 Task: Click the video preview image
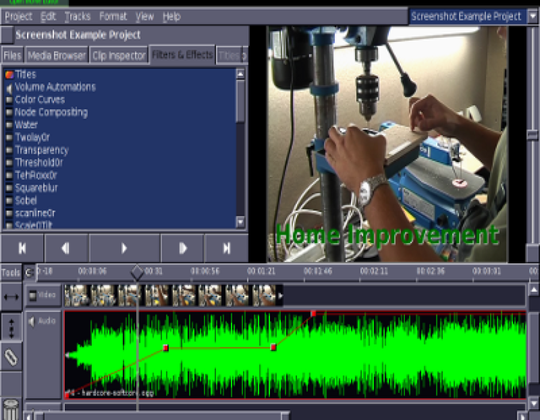pyautogui.click(x=386, y=144)
